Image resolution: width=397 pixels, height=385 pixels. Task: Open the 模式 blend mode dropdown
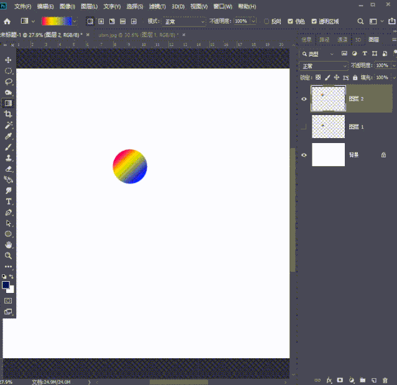pos(185,21)
